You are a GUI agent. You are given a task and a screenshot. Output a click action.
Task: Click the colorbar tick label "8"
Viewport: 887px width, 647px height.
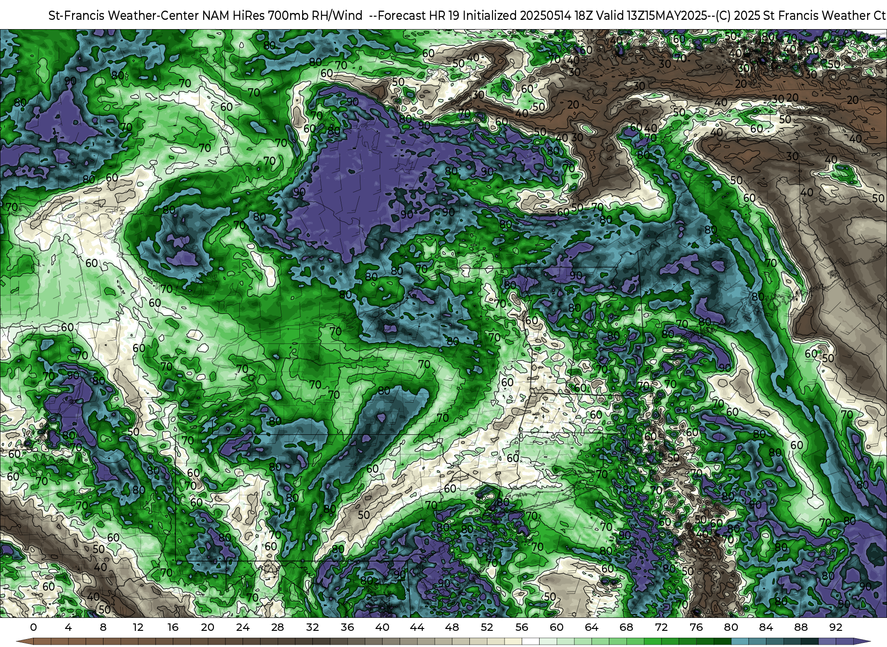tap(103, 627)
